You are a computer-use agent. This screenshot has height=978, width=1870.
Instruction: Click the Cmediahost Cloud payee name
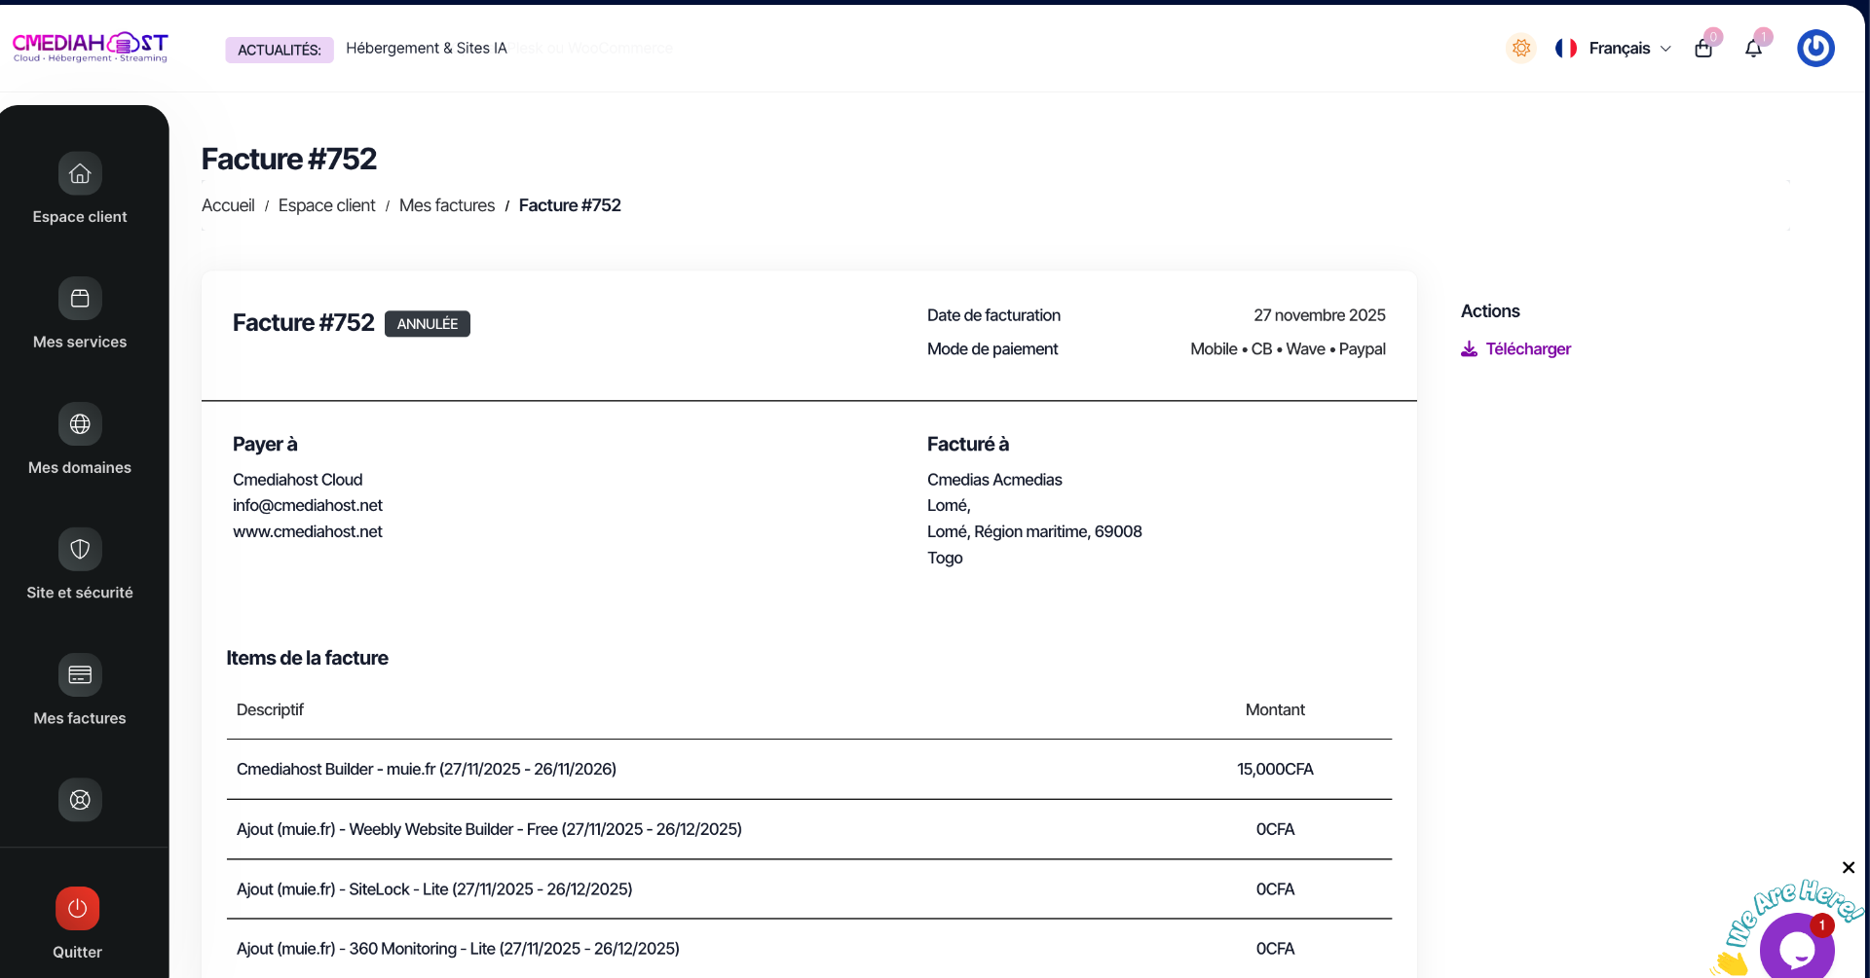(x=298, y=480)
